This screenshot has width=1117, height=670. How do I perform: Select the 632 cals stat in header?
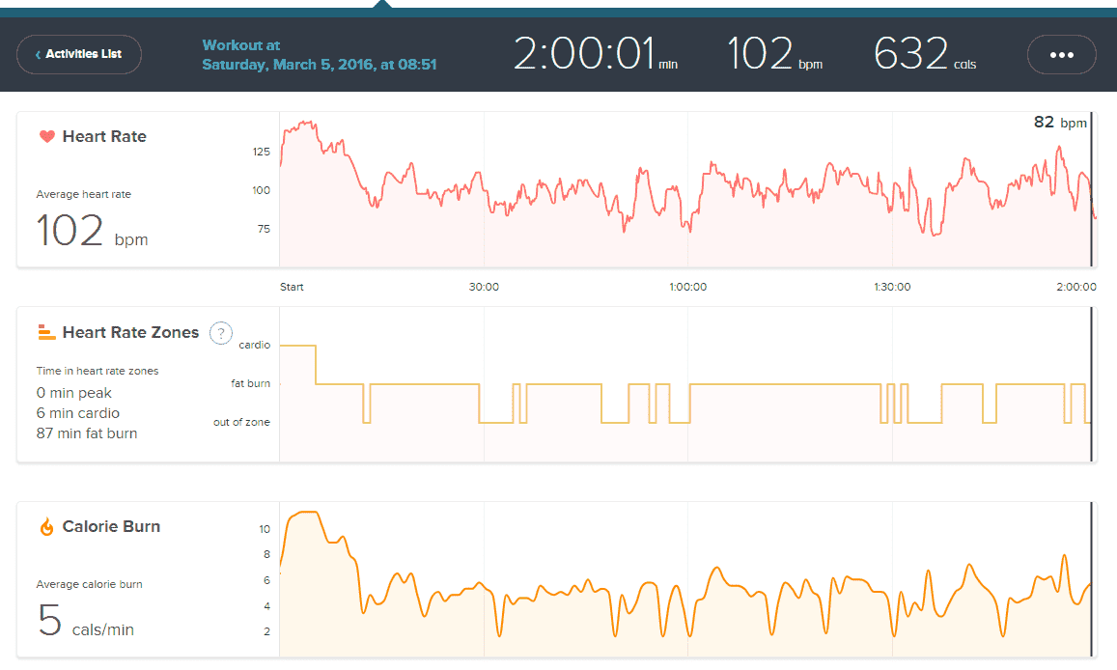tap(924, 54)
